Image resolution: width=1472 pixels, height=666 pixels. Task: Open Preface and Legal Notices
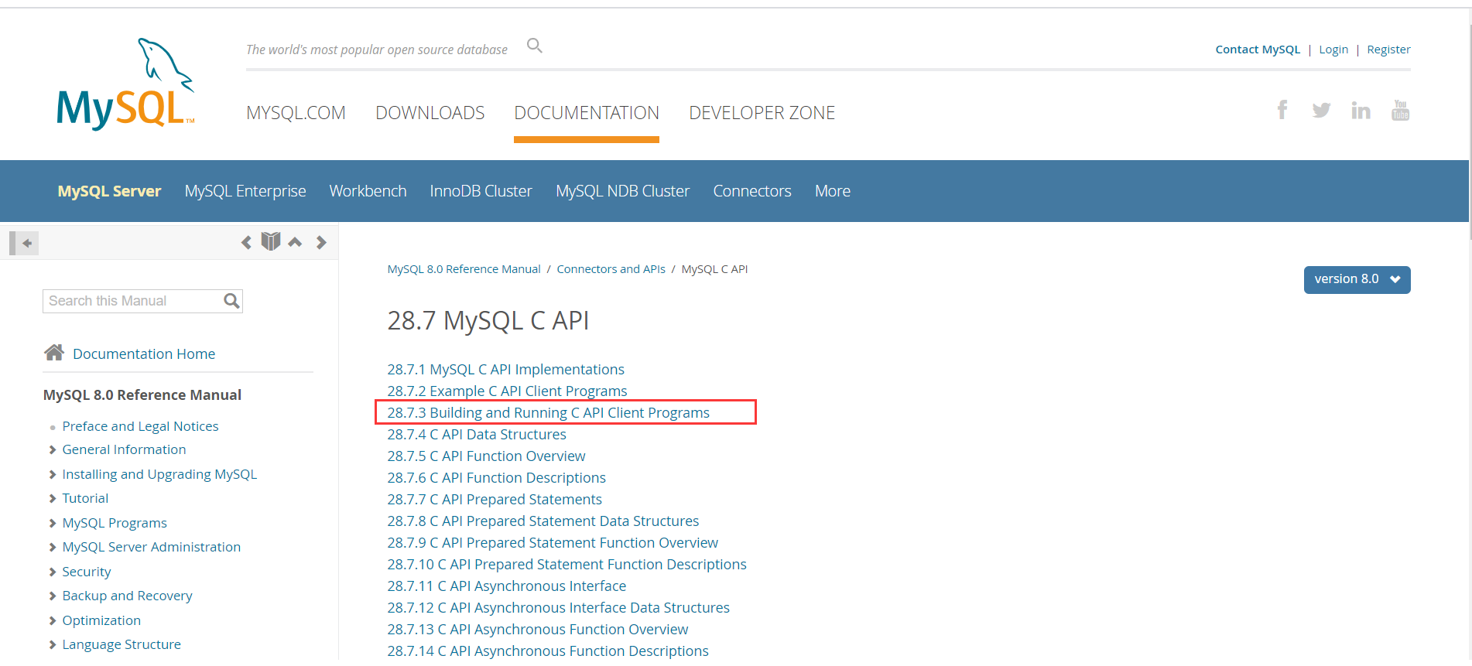coord(140,426)
